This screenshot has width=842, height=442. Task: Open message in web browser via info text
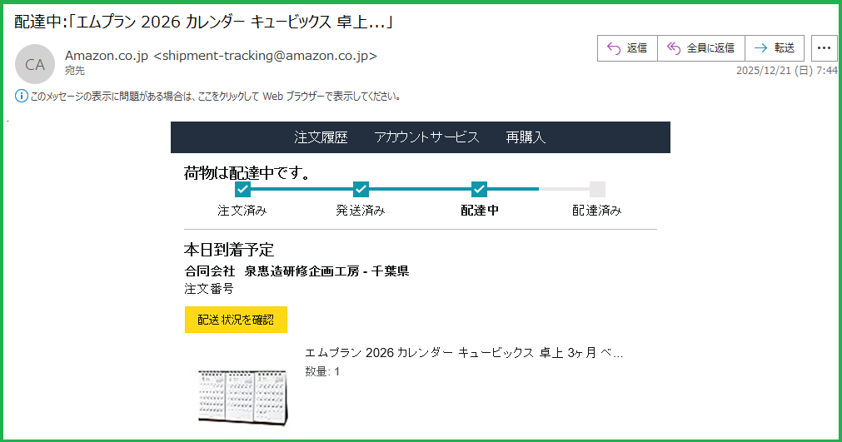pos(215,96)
